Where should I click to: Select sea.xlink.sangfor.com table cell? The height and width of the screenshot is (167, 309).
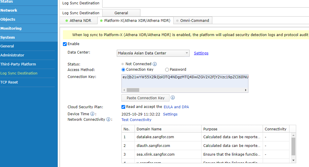click(x=168, y=154)
